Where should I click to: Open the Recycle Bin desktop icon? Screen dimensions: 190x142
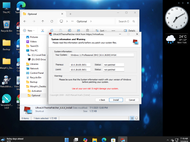7,26
